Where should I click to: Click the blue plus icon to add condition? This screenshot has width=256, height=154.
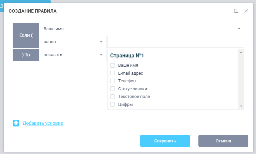click(16, 123)
